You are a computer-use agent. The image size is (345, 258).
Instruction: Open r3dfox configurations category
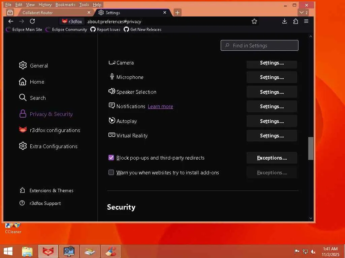click(50, 130)
